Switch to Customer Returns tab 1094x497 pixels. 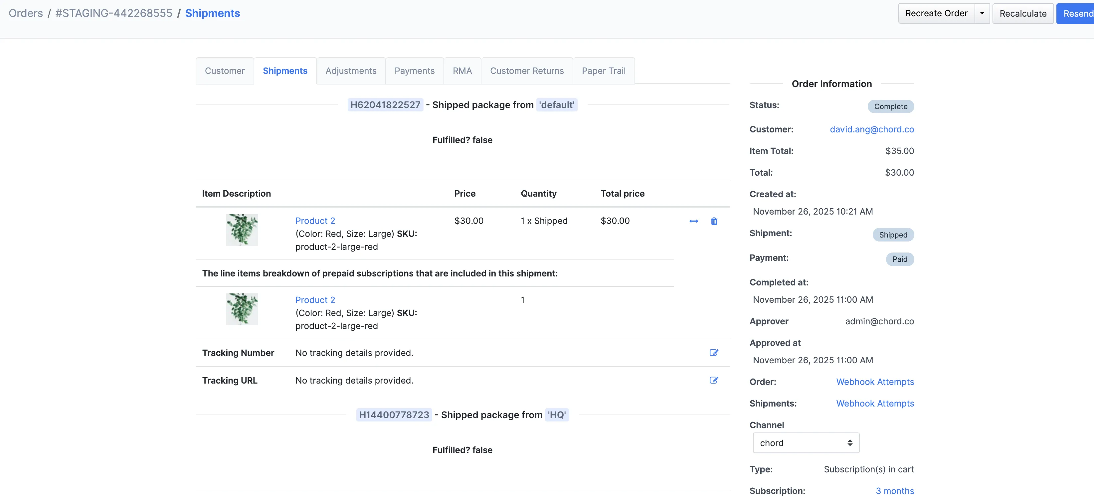point(527,71)
